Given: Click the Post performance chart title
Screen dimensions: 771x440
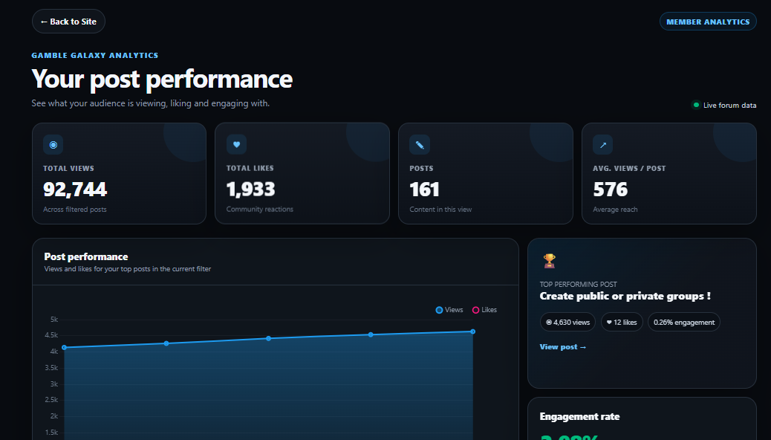Looking at the screenshot, I should pyautogui.click(x=86, y=257).
